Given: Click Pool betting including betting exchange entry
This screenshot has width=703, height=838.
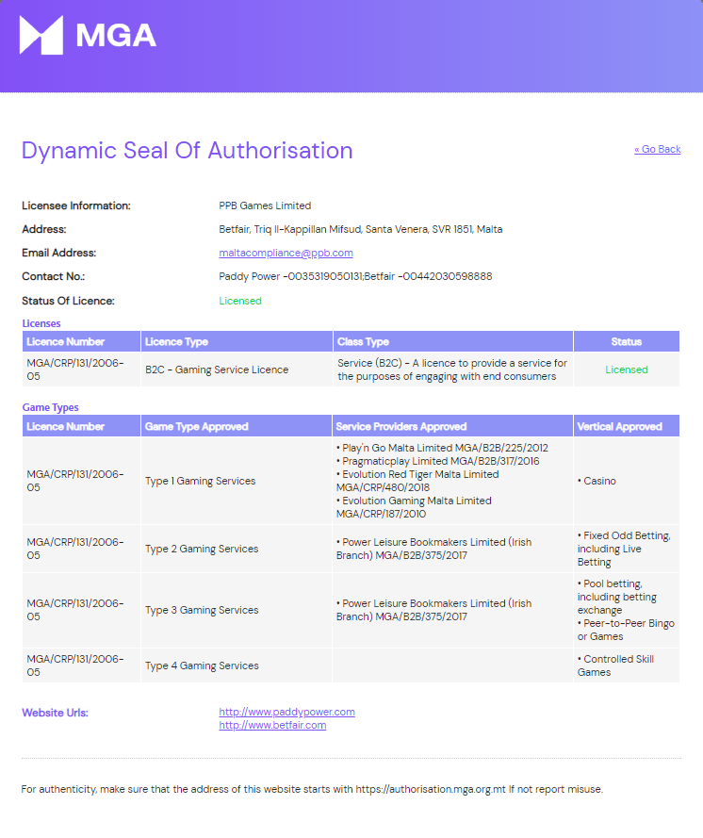Looking at the screenshot, I should (617, 597).
